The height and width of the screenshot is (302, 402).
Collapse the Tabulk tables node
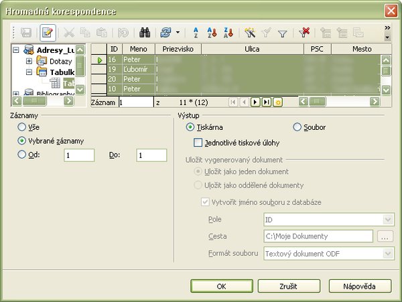(x=29, y=72)
